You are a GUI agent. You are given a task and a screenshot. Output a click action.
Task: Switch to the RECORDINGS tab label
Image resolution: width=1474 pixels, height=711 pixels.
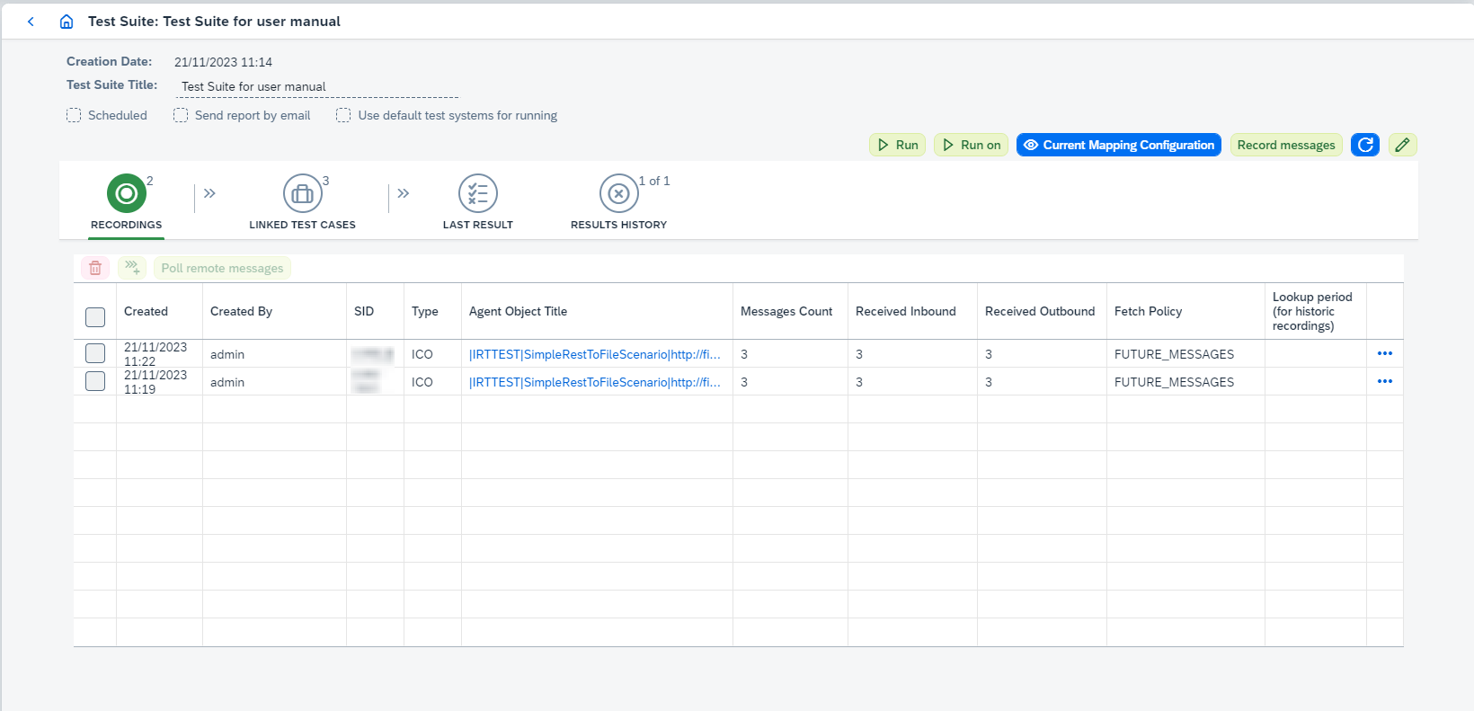coord(127,225)
